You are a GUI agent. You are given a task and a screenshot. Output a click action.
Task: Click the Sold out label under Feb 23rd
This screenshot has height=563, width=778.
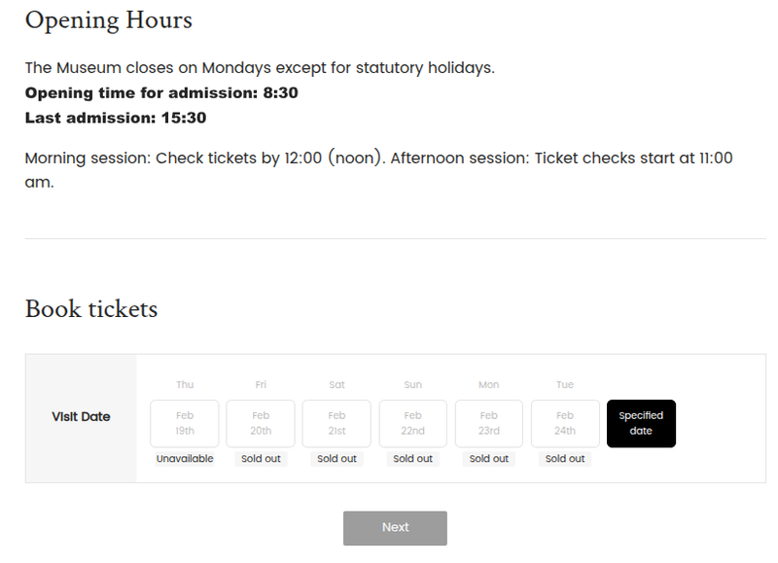click(488, 458)
